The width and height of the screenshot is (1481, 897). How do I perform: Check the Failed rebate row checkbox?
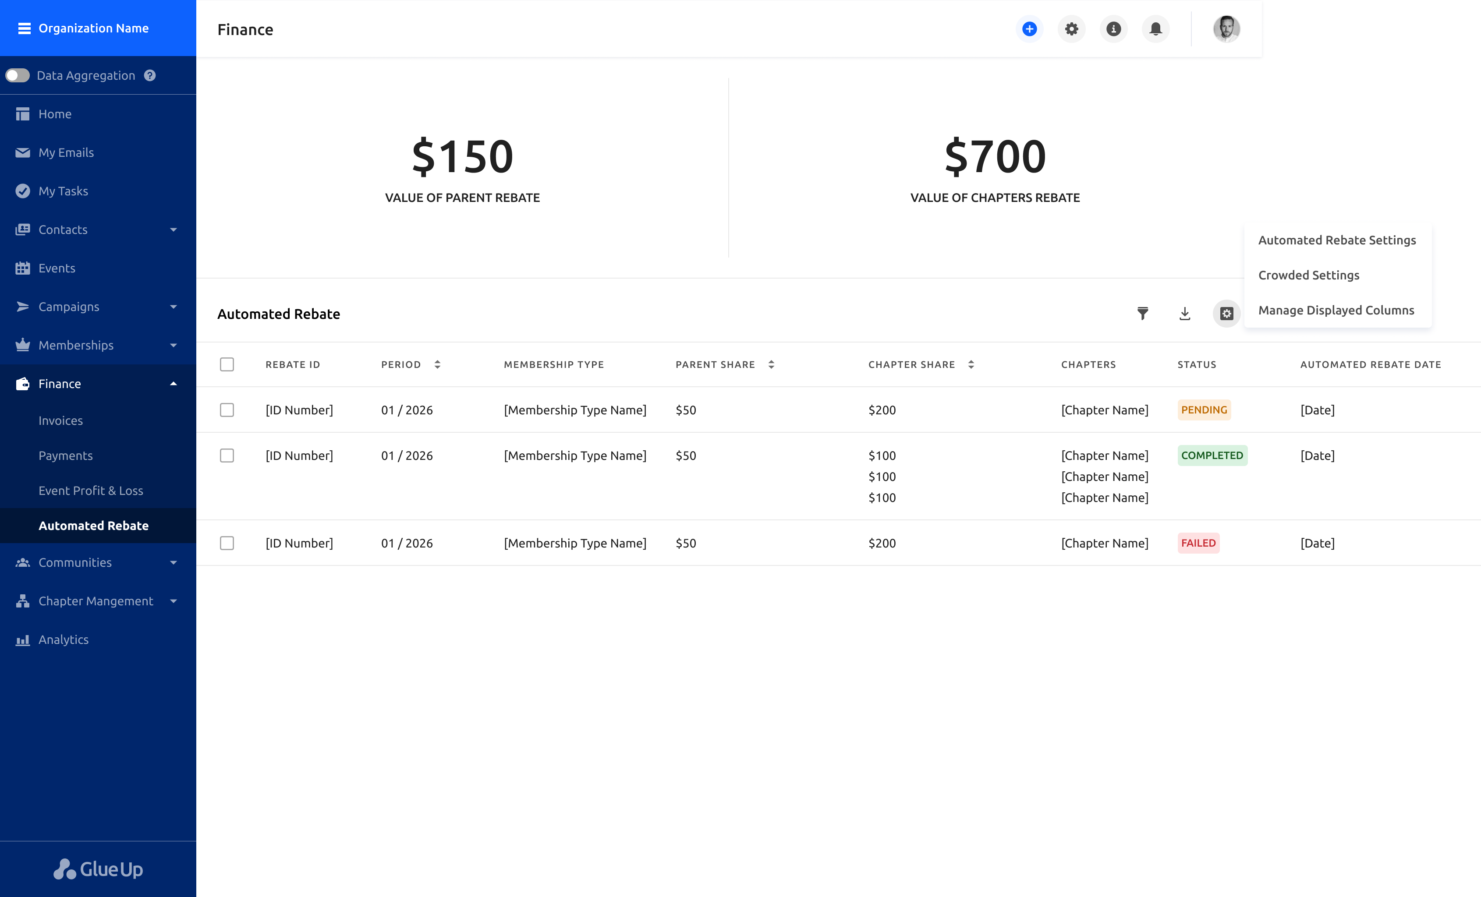227,543
